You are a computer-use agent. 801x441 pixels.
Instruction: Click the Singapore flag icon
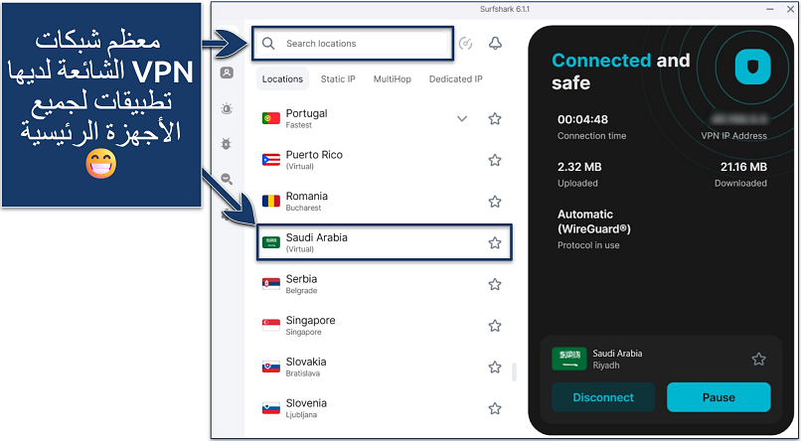point(270,325)
